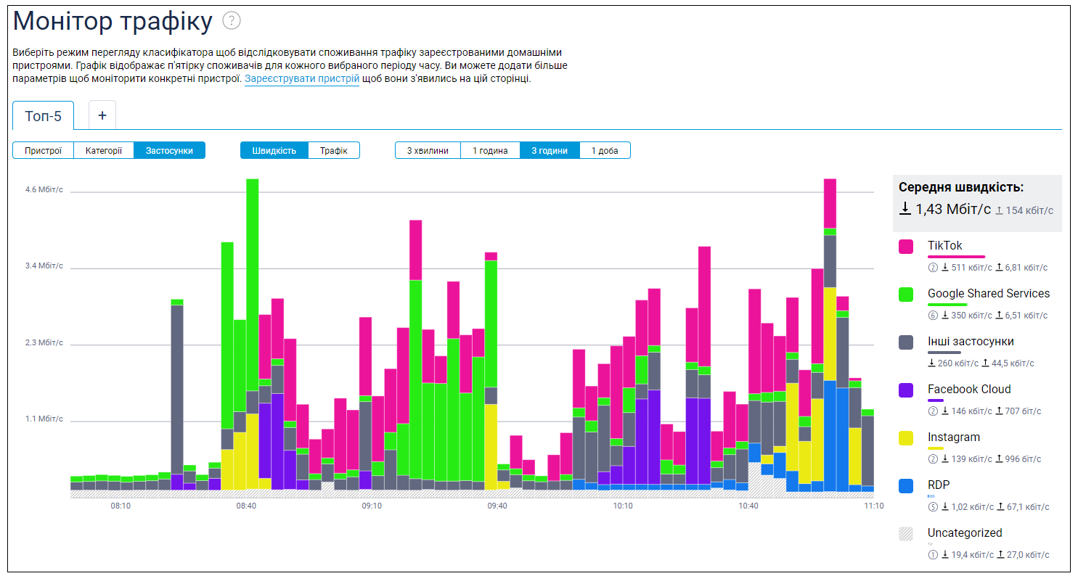Click the Google Shared Services legend name

tap(988, 294)
